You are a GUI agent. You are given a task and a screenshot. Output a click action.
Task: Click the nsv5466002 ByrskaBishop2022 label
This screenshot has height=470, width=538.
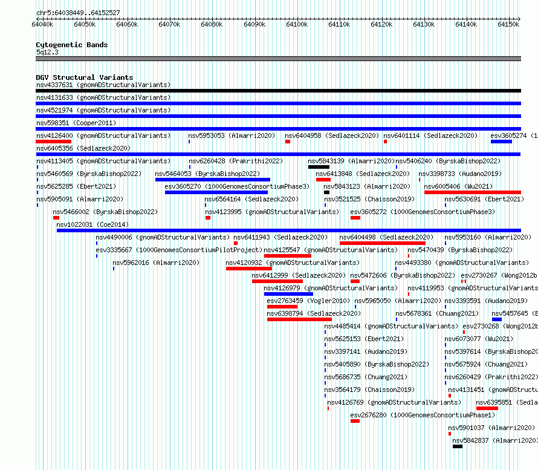coord(105,212)
